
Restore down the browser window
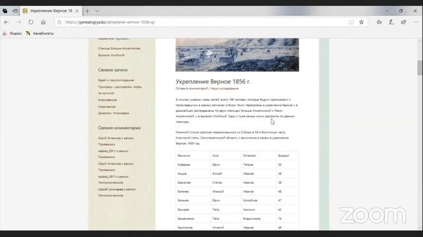(x=401, y=11)
